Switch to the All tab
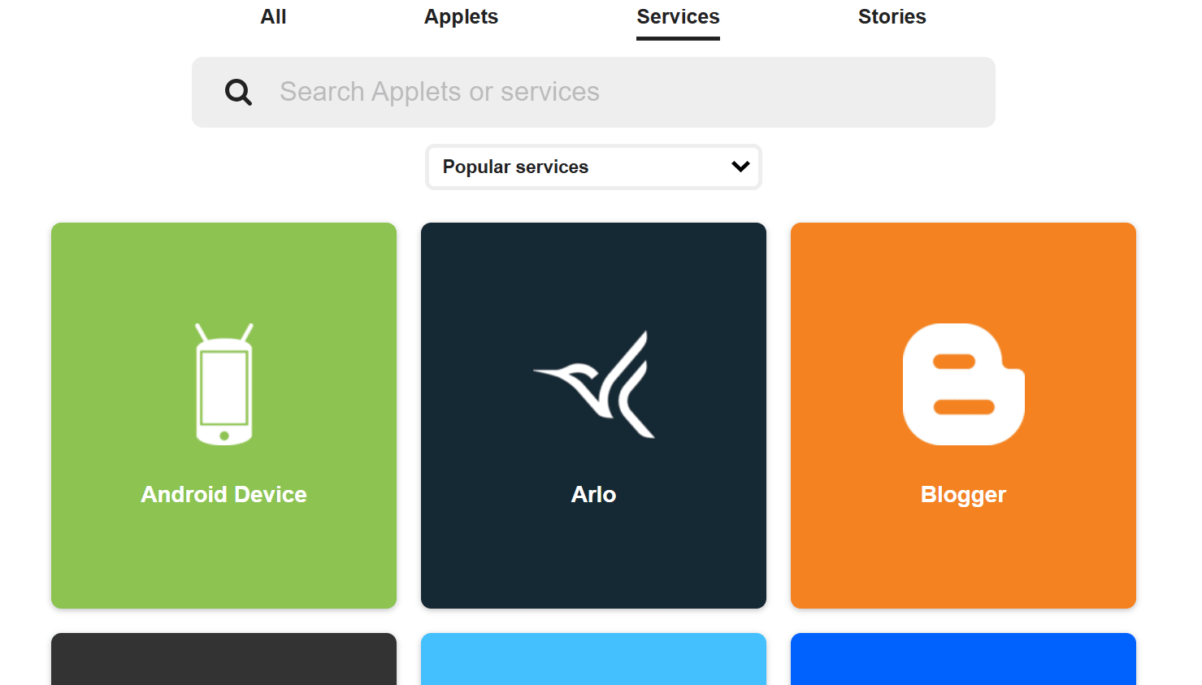This screenshot has height=685, width=1202. [273, 17]
